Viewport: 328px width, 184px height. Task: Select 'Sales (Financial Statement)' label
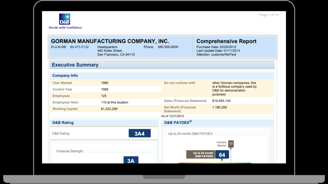tap(185, 101)
